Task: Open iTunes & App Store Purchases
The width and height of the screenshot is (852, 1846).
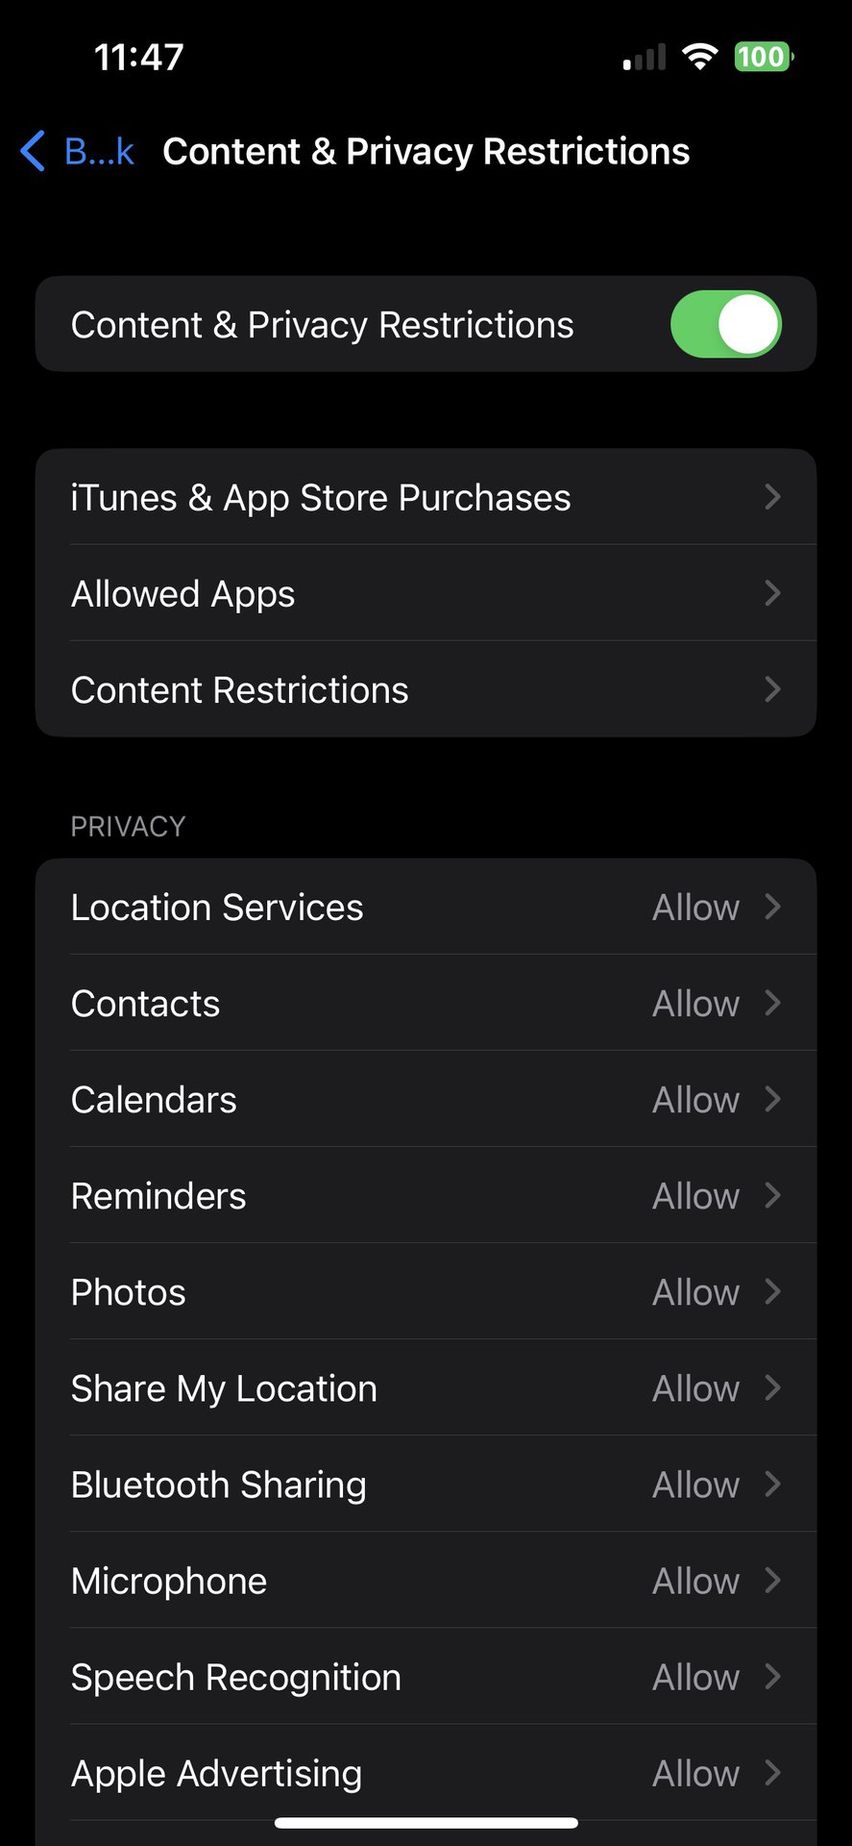Action: pos(426,498)
